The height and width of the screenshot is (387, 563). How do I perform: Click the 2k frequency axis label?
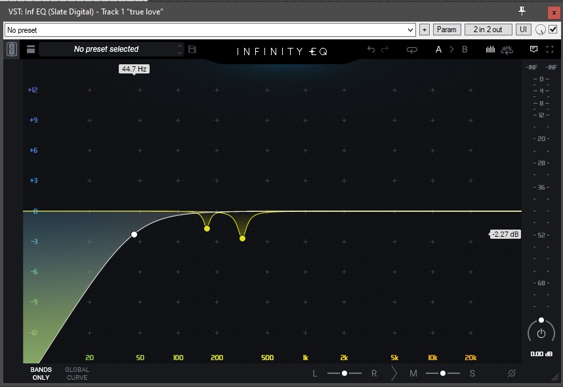344,357
